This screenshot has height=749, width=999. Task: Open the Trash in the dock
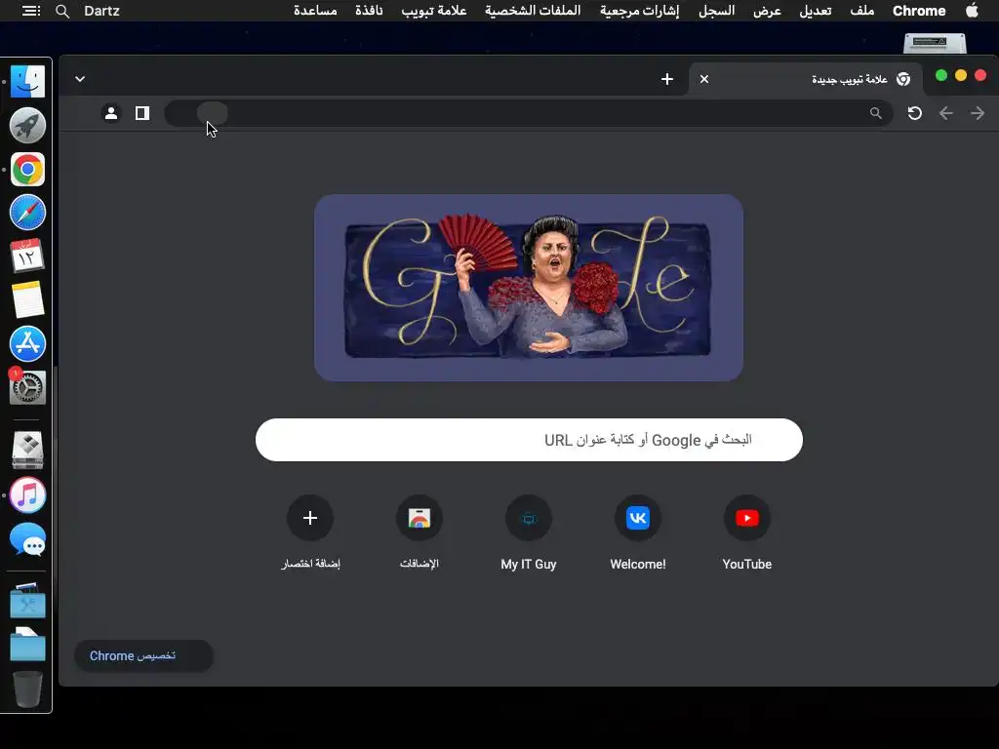[27, 690]
